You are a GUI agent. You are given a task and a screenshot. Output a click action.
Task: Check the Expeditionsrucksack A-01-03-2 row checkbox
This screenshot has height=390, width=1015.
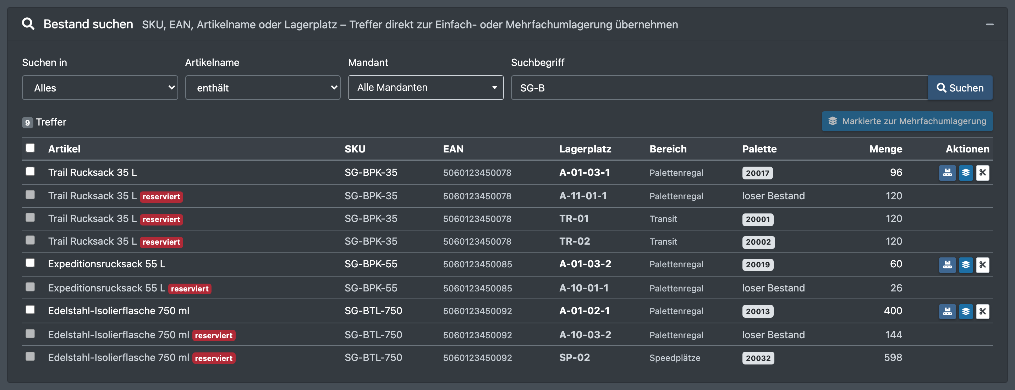[30, 263]
